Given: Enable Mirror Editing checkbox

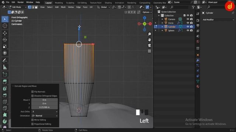Looking at the screenshot, I should tap(32, 120).
